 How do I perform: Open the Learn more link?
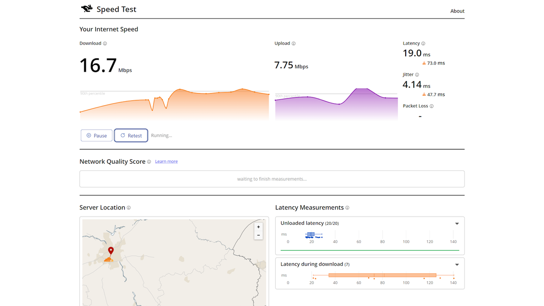[x=166, y=161]
